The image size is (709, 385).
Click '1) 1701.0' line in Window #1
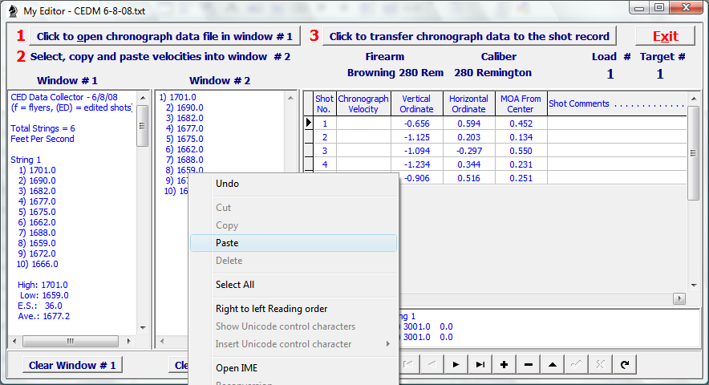(x=37, y=170)
